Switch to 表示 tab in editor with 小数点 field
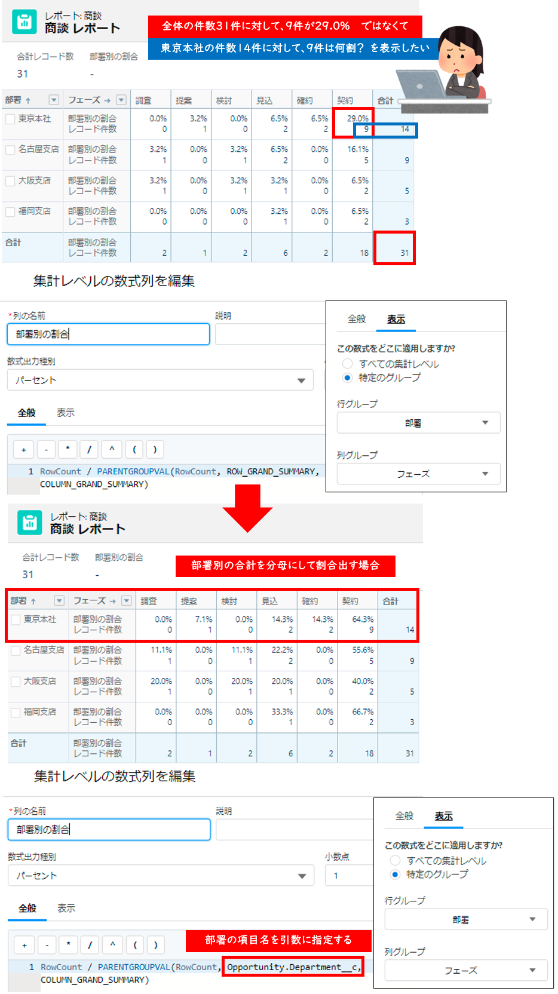The height and width of the screenshot is (994, 558). pyautogui.click(x=66, y=909)
